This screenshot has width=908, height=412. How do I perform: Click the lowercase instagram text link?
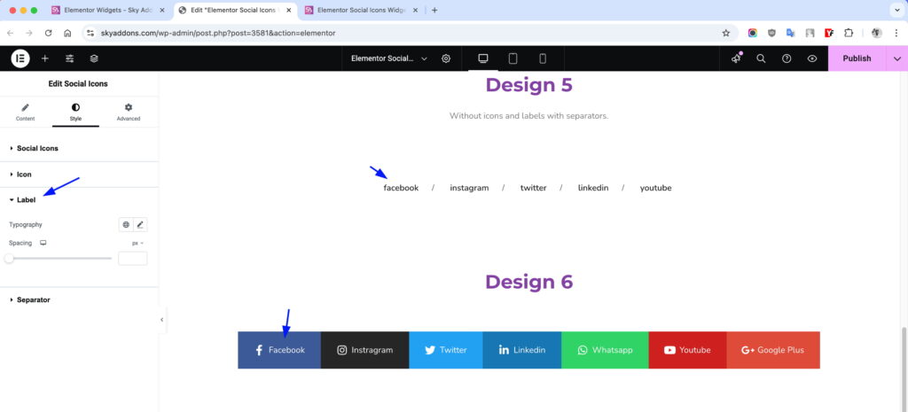(x=469, y=188)
